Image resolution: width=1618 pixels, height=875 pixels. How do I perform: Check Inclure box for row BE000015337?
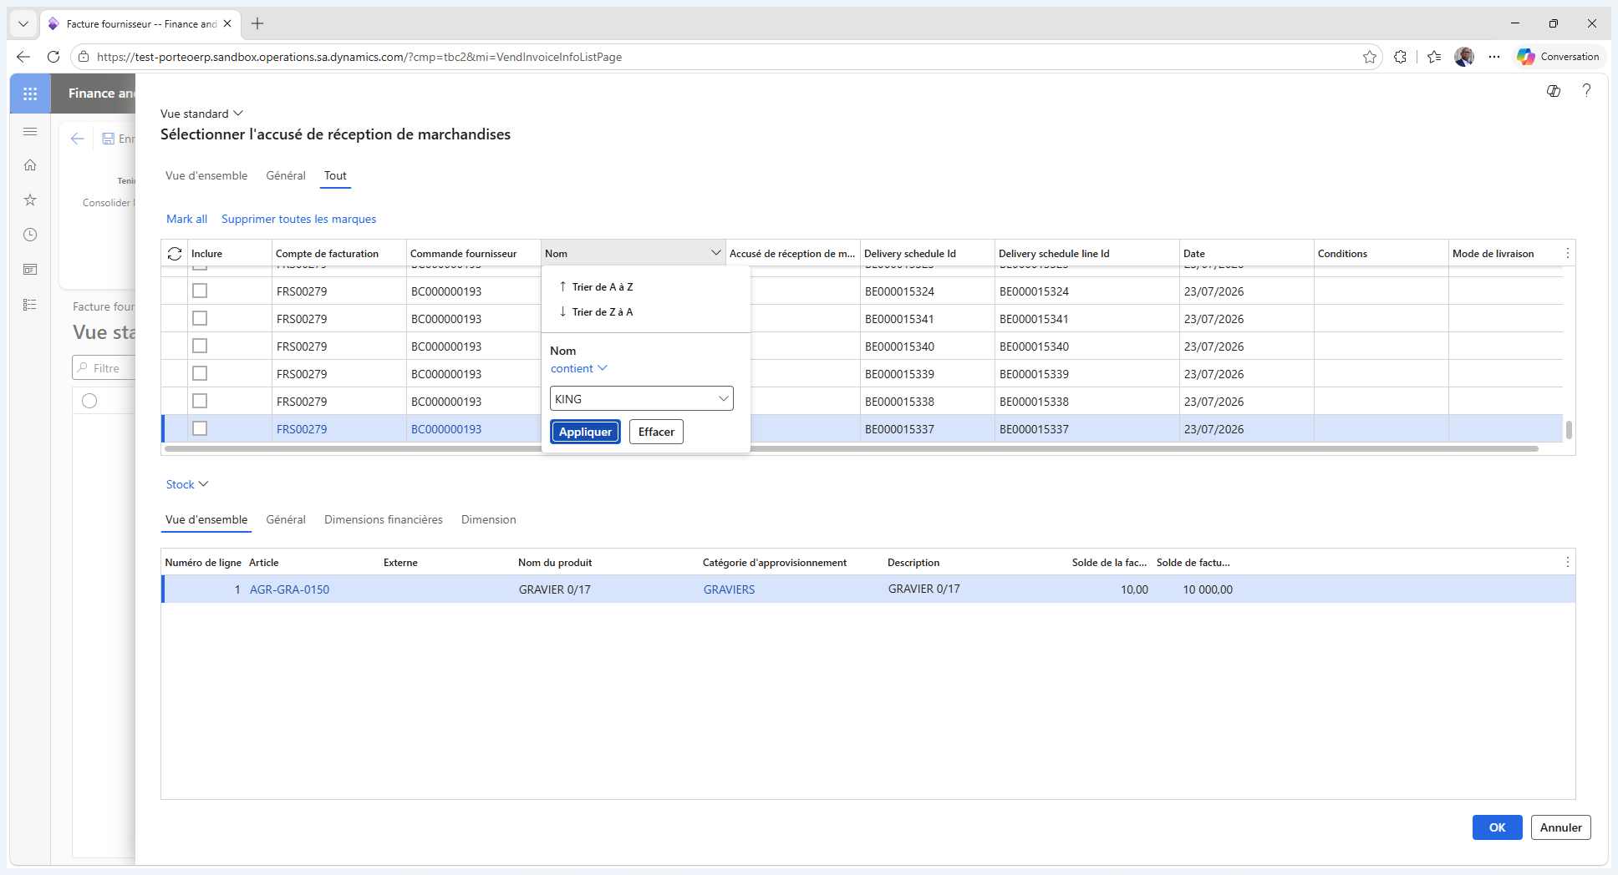tap(200, 428)
